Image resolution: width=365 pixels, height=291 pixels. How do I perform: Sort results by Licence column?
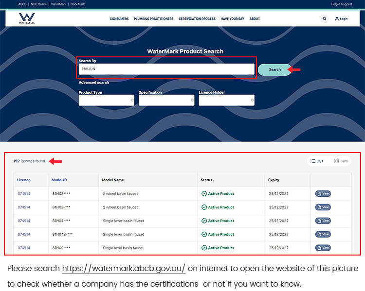pyautogui.click(x=23, y=180)
